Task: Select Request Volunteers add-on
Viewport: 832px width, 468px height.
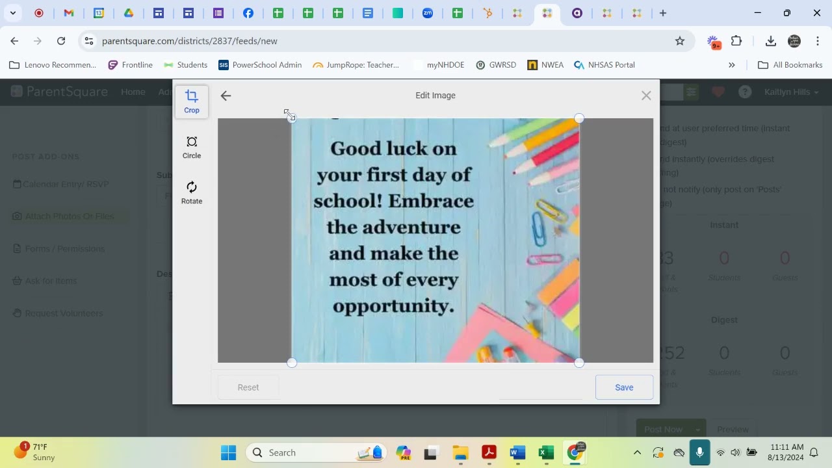Action: click(58, 313)
